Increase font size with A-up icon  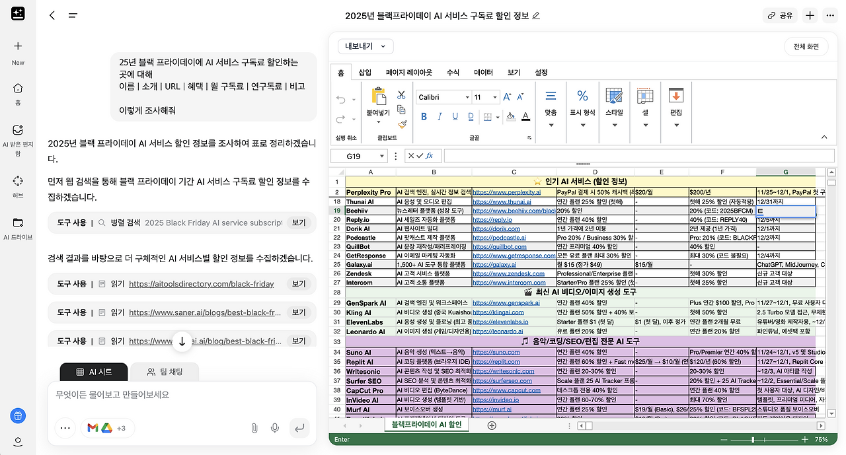tap(508, 97)
